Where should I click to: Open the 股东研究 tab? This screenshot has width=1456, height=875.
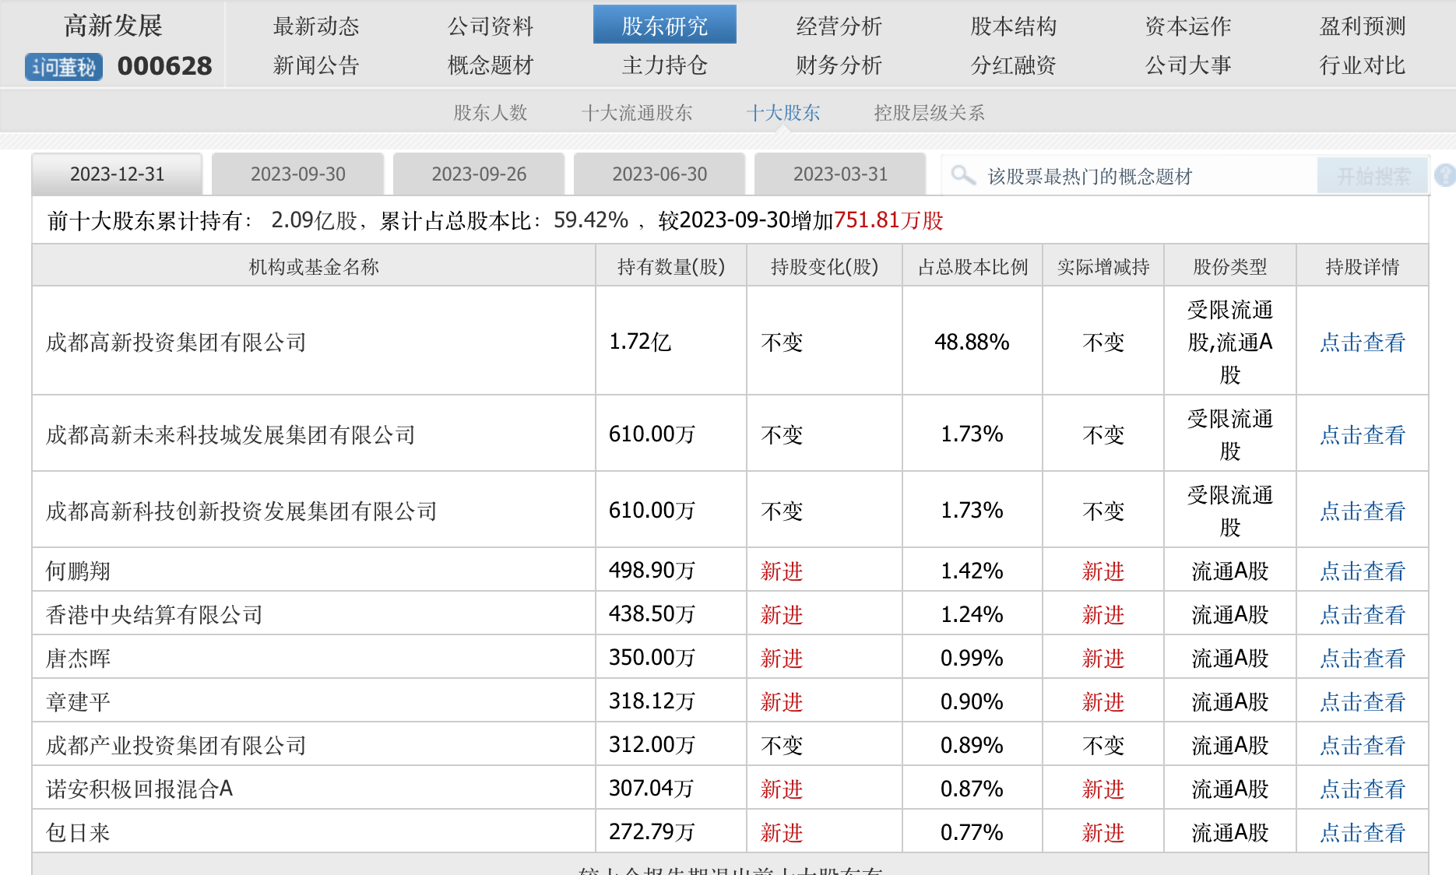point(664,26)
